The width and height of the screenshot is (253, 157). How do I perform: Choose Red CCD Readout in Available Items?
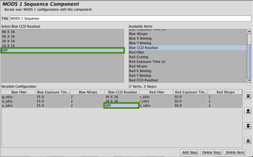click(188, 80)
